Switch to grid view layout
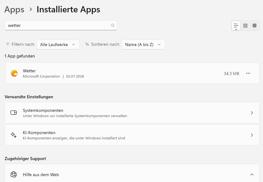This screenshot has width=263, height=182. pos(245,26)
